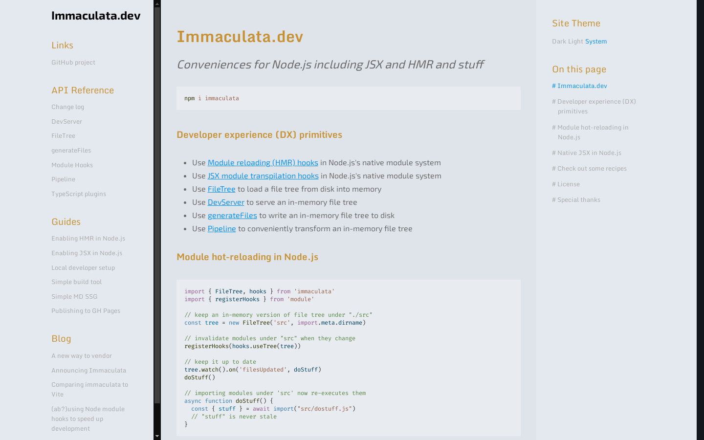Click the Module hot-reloading in Node.js heading
This screenshot has width=704, height=440.
pos(247,257)
